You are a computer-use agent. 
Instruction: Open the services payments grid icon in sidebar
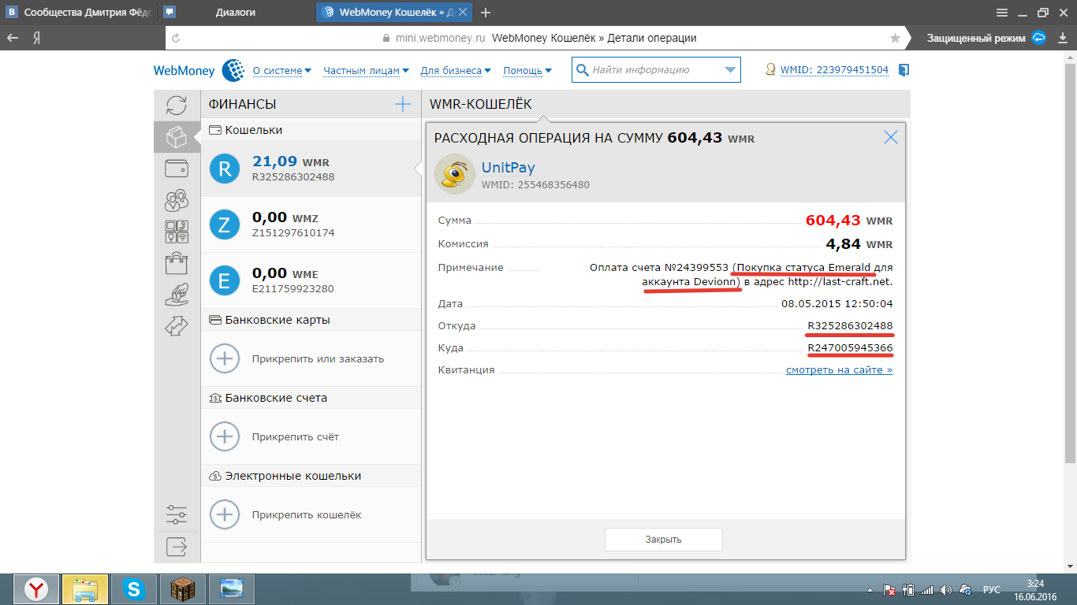point(177,232)
